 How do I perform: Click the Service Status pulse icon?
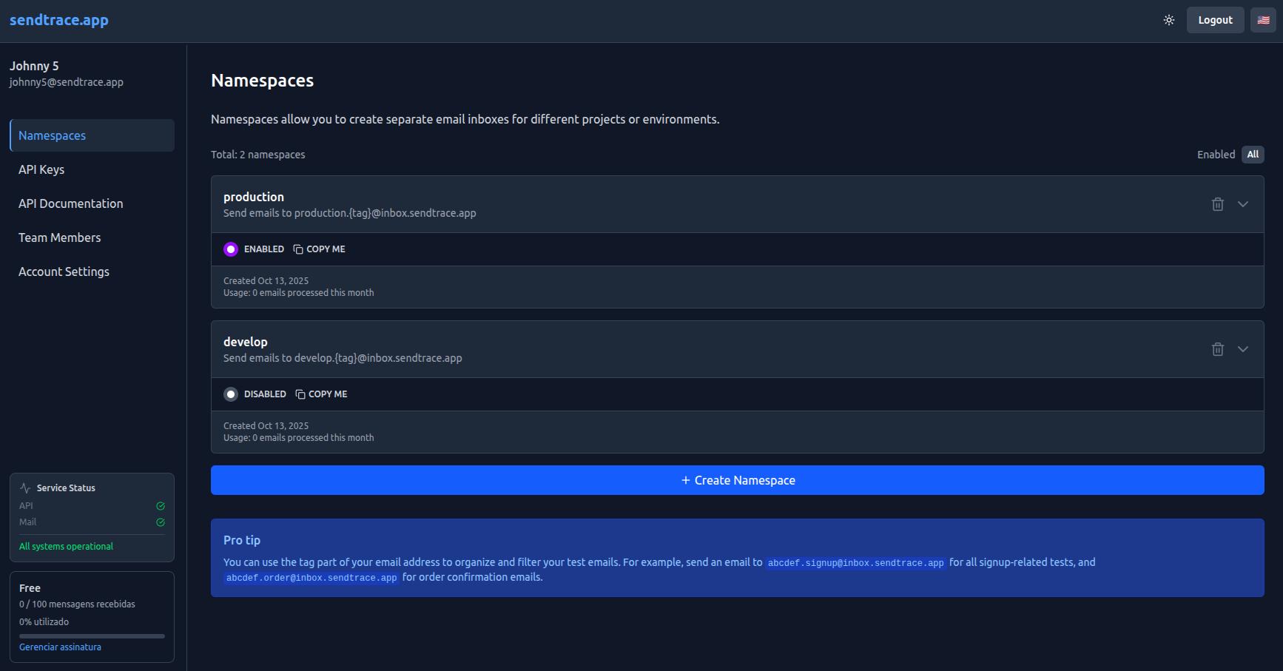(x=25, y=488)
